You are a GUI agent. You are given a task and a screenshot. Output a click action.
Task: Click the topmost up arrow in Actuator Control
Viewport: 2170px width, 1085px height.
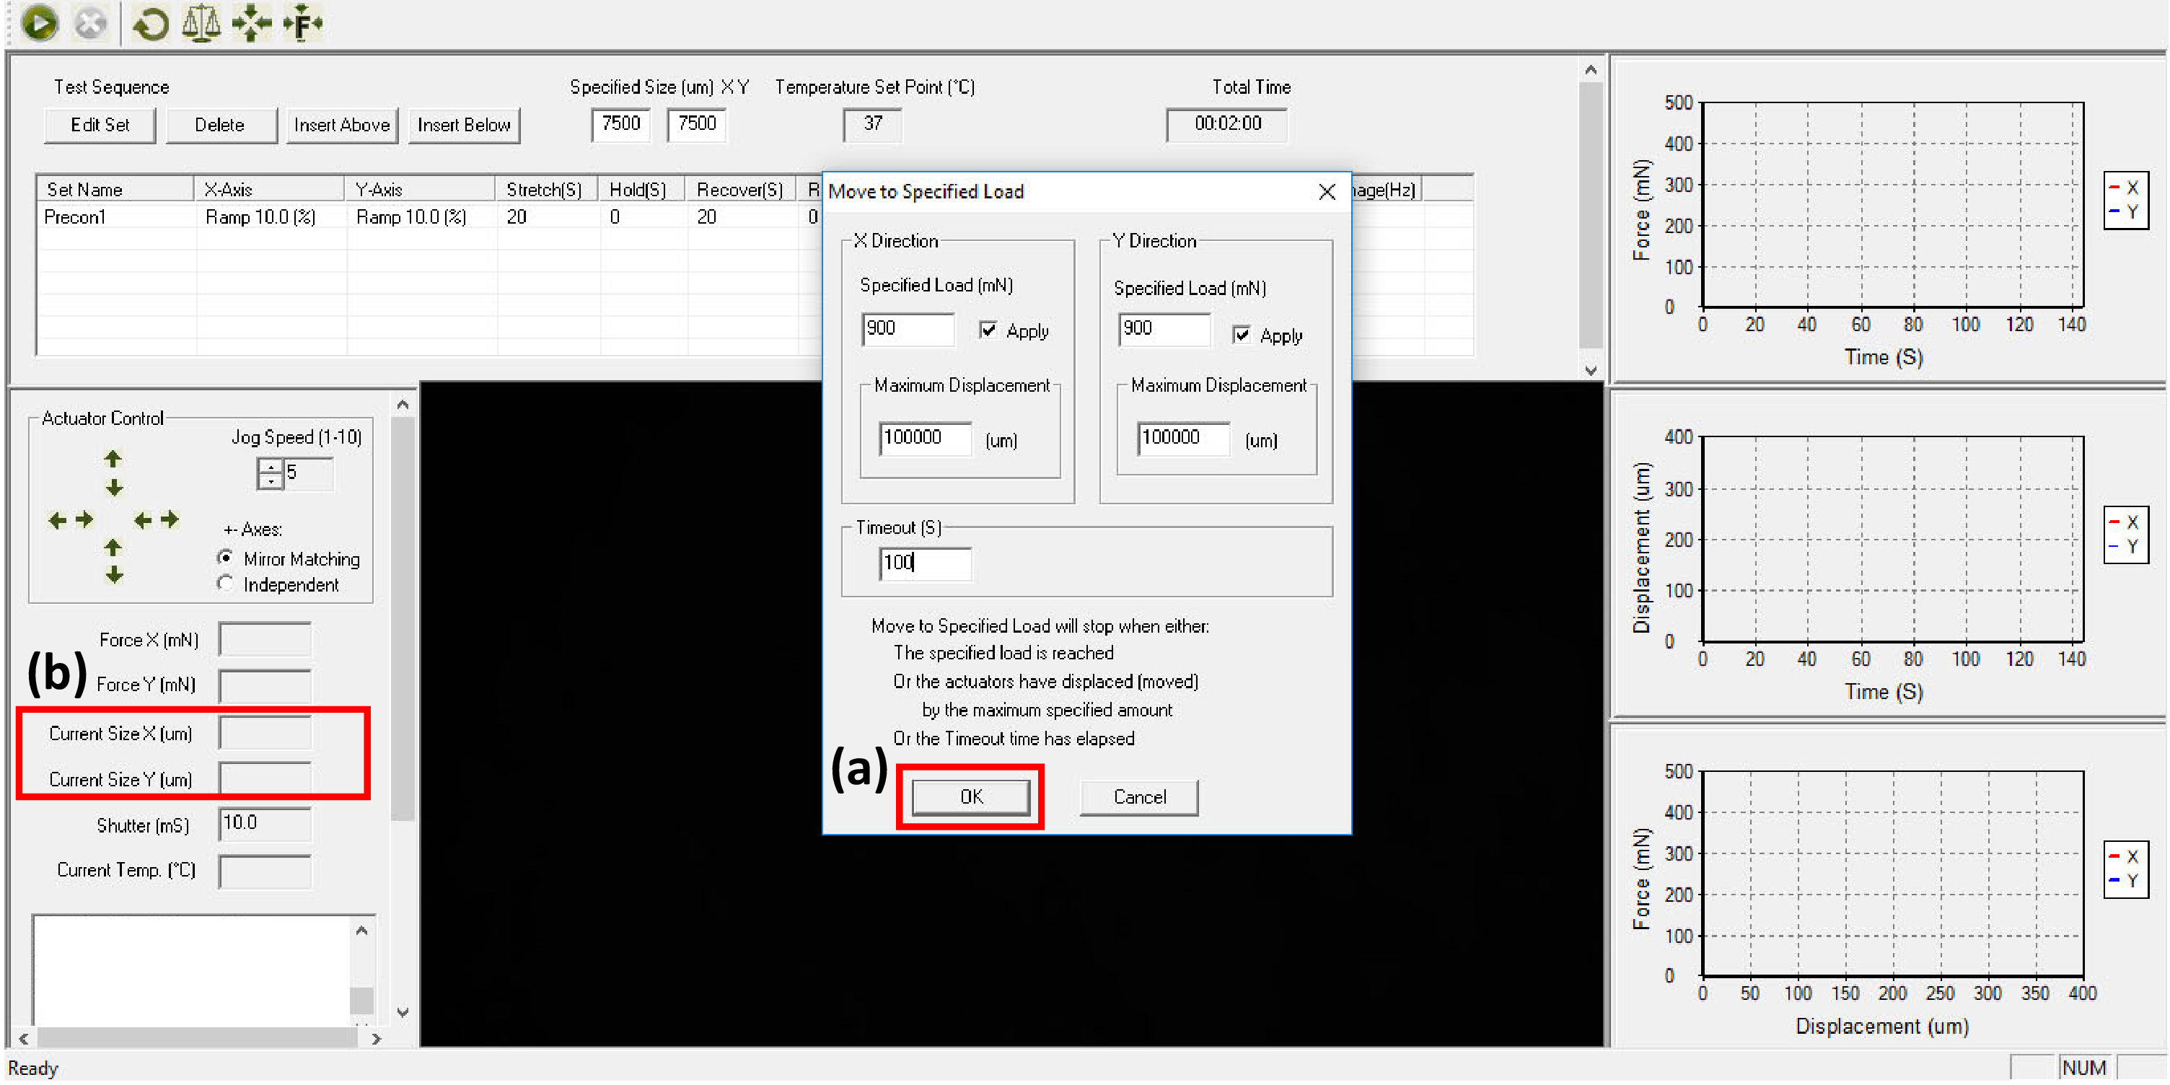point(113,459)
